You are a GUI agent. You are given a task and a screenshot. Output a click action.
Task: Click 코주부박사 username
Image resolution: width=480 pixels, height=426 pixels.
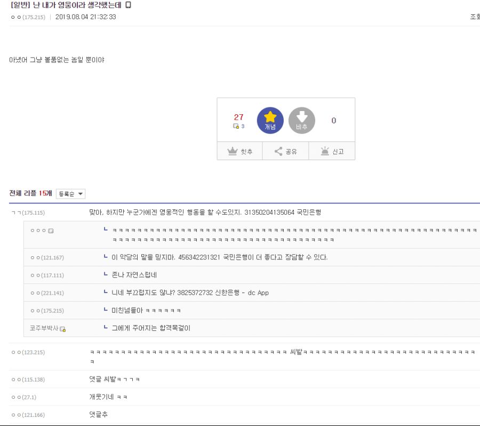pos(44,328)
